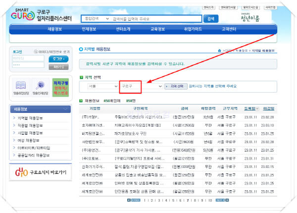This screenshot has height=213, width=297.
Task: Click the password input field
Action: pos(28,65)
